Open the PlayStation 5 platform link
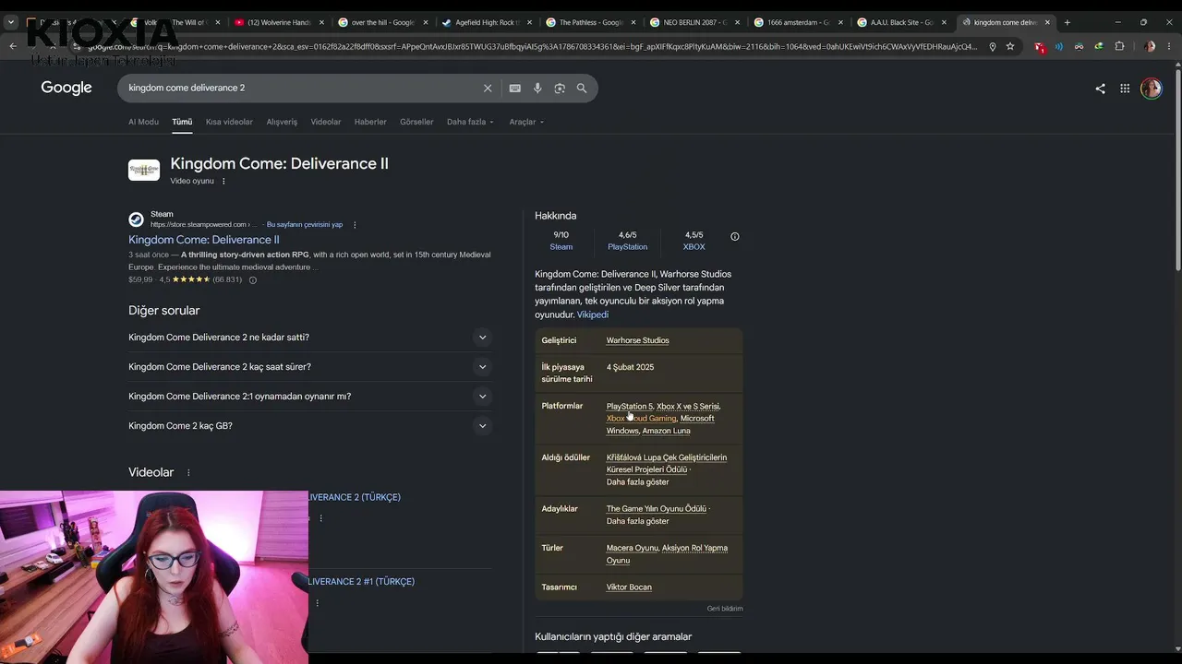Viewport: 1182px width, 664px height. click(629, 407)
